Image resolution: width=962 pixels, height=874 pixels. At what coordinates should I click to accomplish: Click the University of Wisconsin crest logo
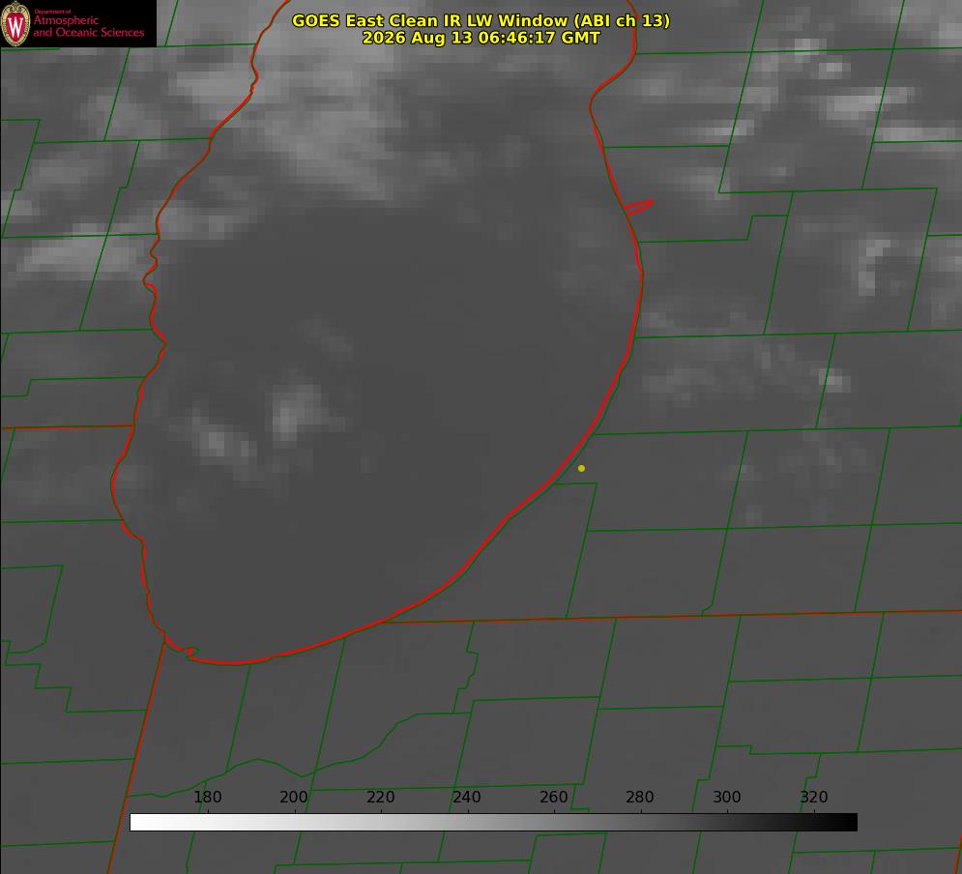[15, 23]
